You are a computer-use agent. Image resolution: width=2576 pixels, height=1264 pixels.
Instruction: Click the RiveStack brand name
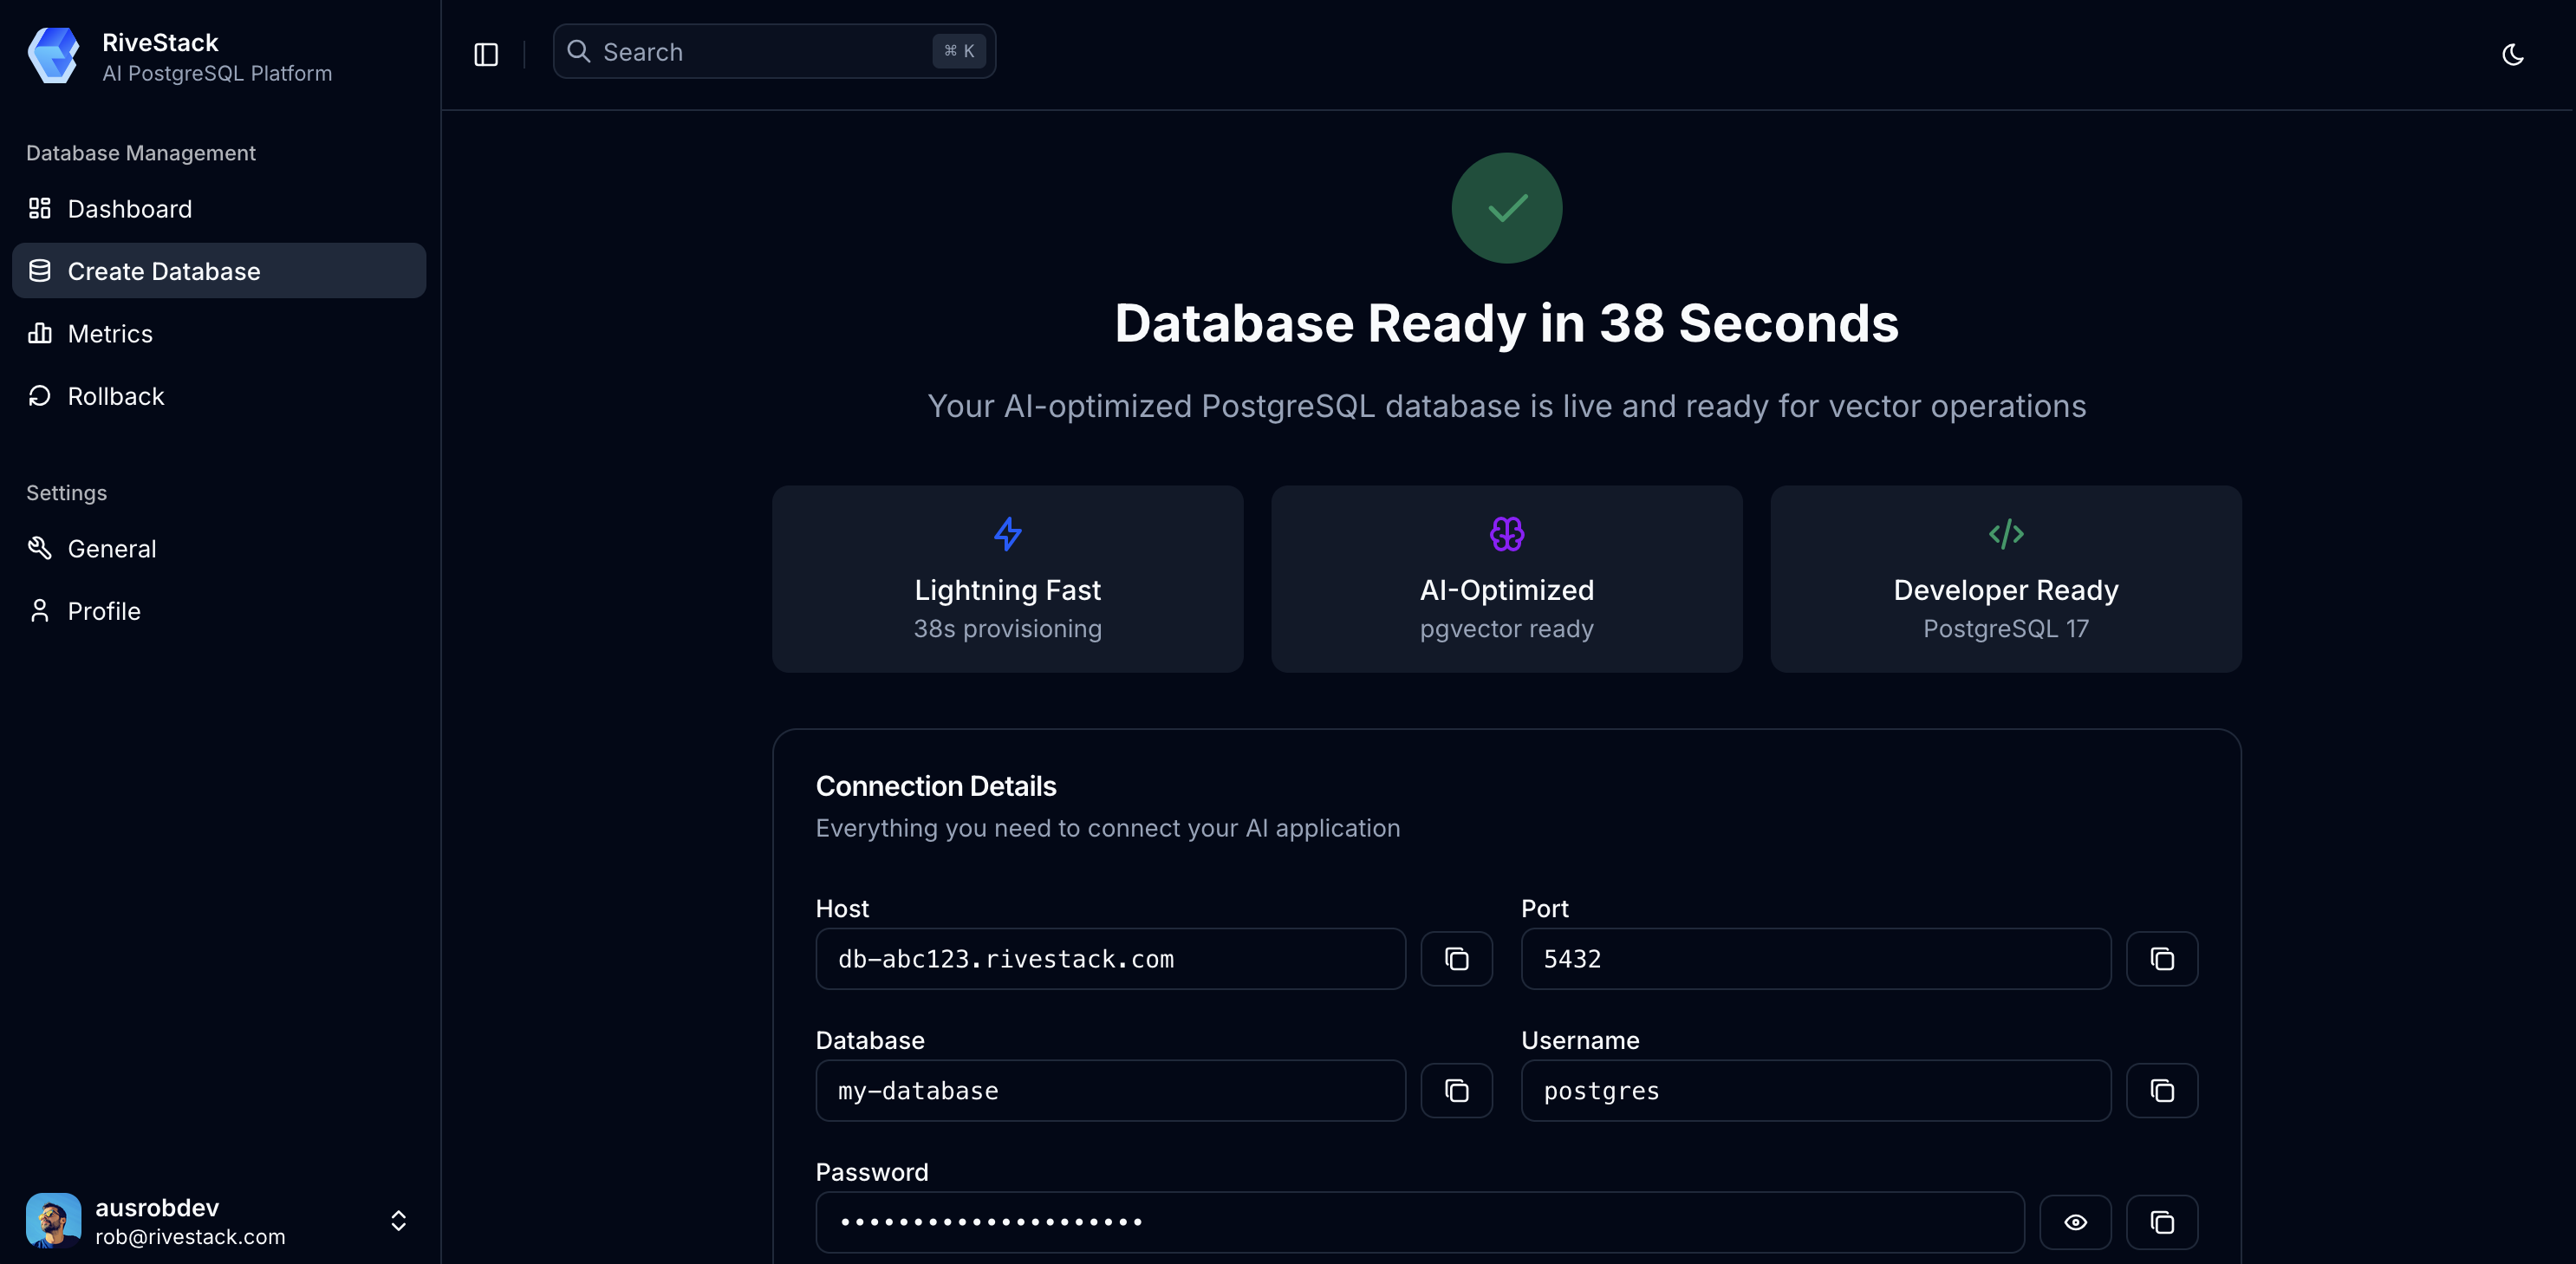pyautogui.click(x=160, y=42)
